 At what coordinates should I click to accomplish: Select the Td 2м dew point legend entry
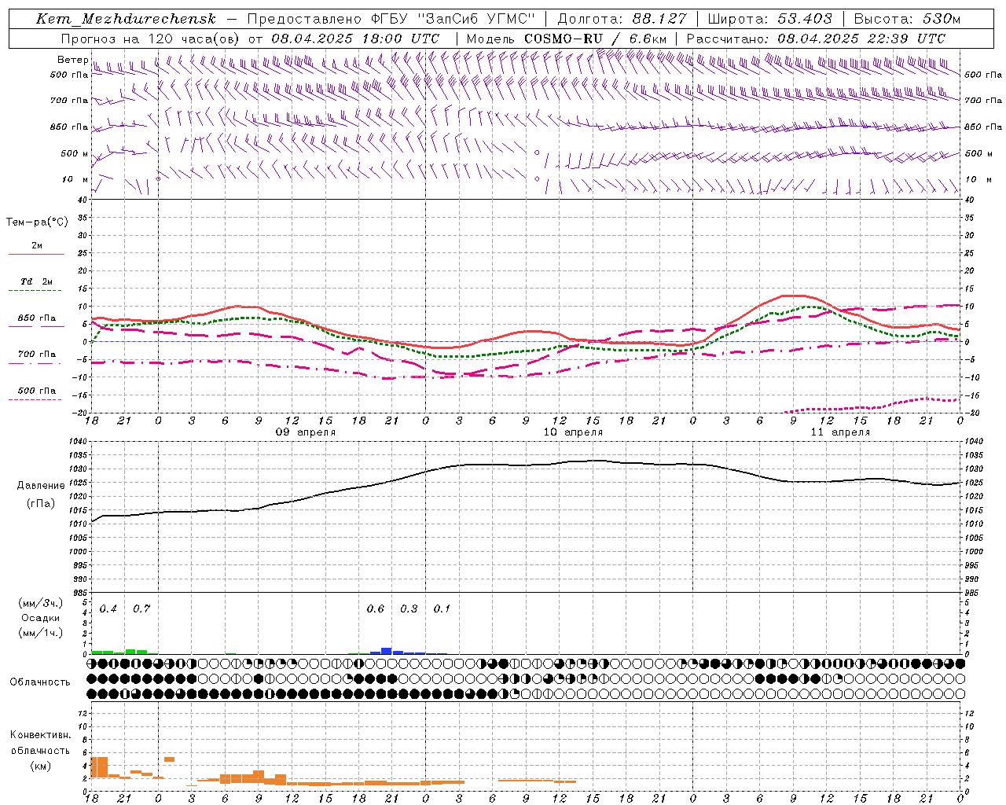[37, 281]
